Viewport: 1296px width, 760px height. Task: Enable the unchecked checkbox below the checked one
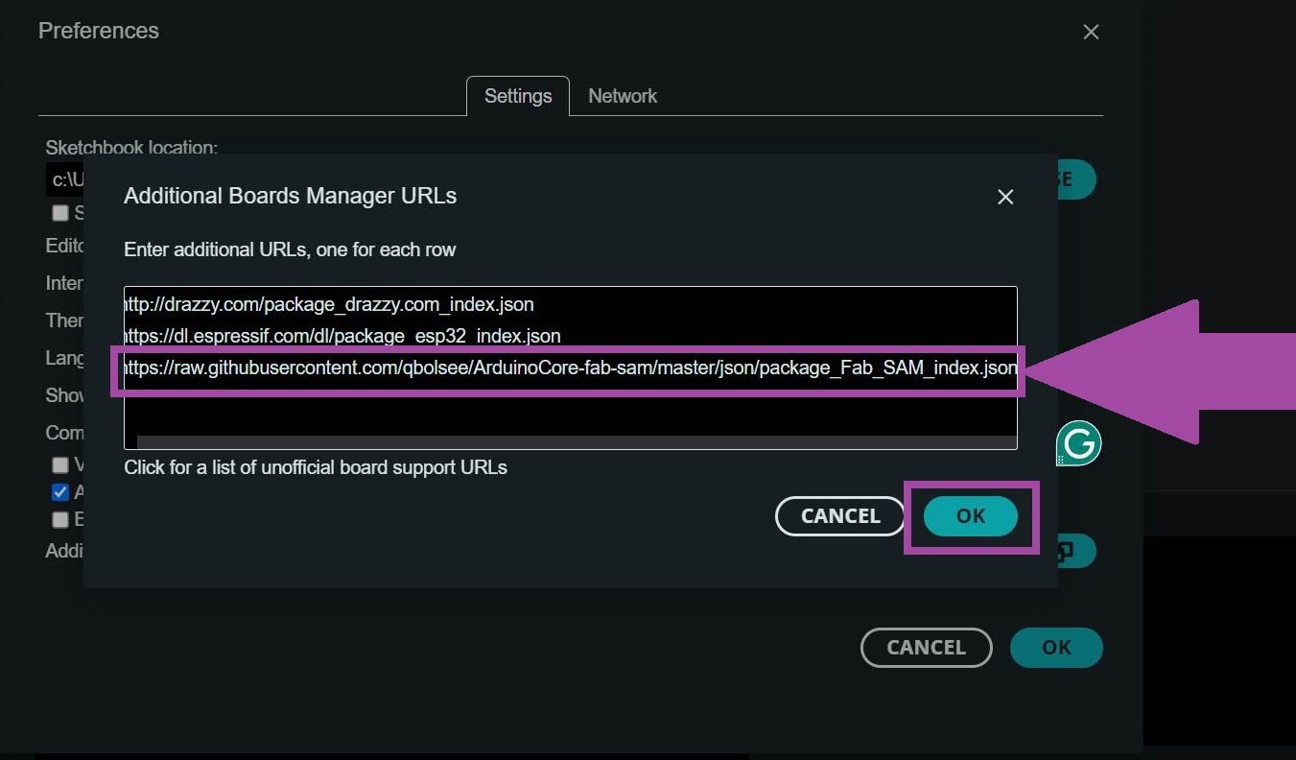click(x=60, y=519)
